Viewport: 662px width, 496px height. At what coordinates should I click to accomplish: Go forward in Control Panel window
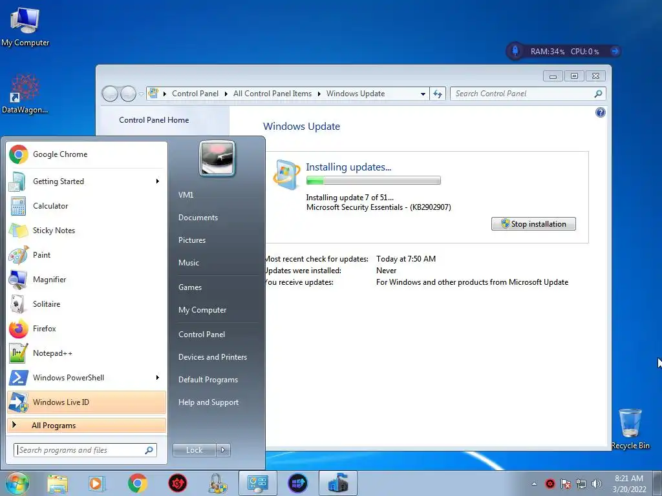[x=128, y=94]
